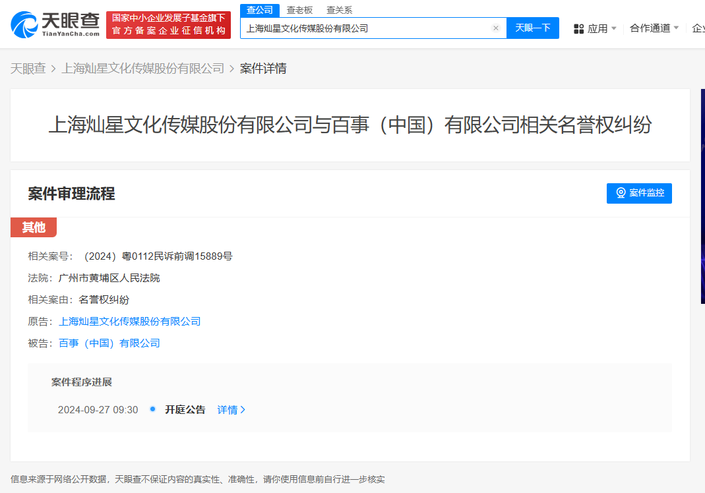The height and width of the screenshot is (493, 705).
Task: Click the TianYanCha wave logo icon
Action: [x=24, y=26]
